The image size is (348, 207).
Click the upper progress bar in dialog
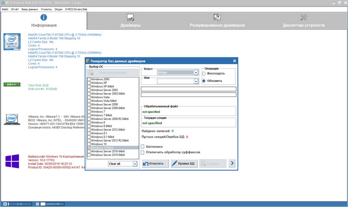pos(189,89)
